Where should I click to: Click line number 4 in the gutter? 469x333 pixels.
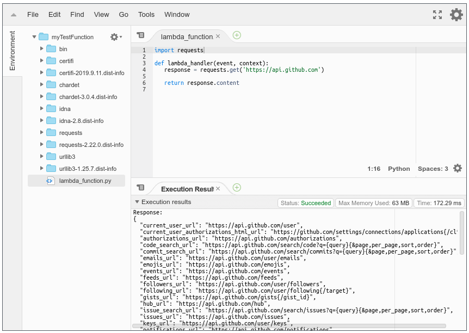(144, 70)
